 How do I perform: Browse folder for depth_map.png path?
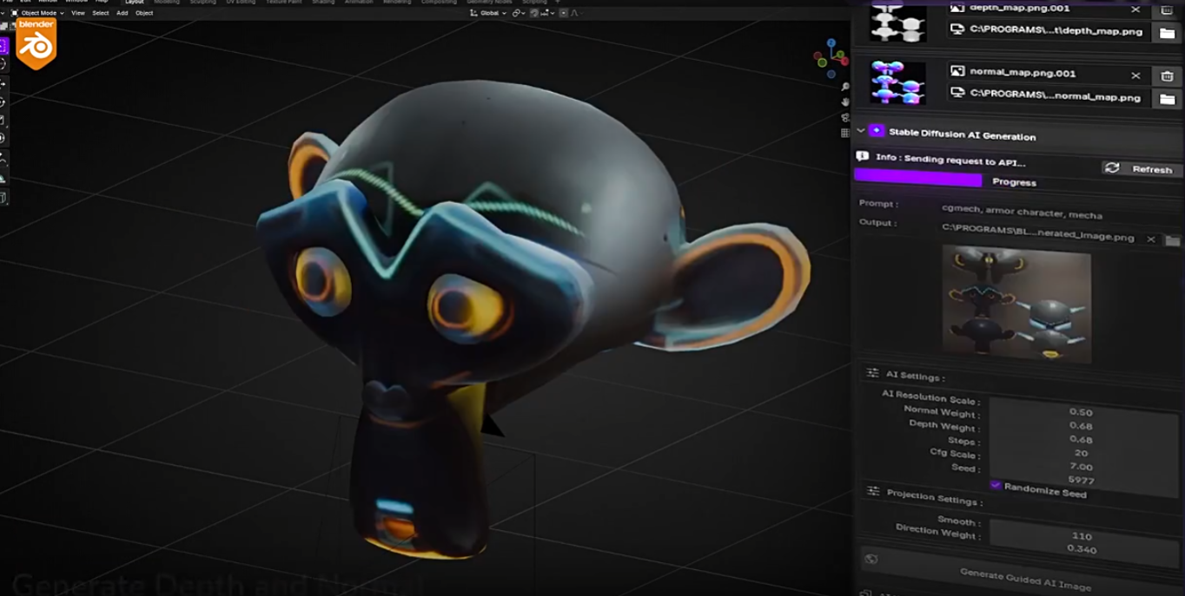[x=1167, y=33]
